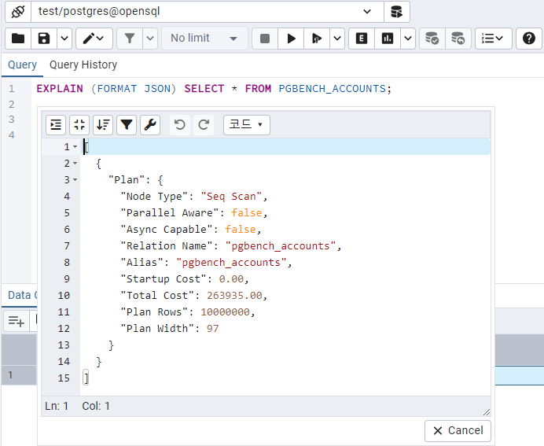This screenshot has height=446, width=544.
Task: Expand the test/postgres@opensql connection dropdown
Action: [367, 12]
